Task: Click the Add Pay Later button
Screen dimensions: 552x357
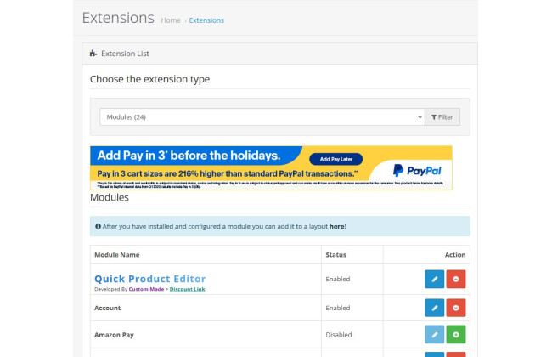Action: [335, 159]
